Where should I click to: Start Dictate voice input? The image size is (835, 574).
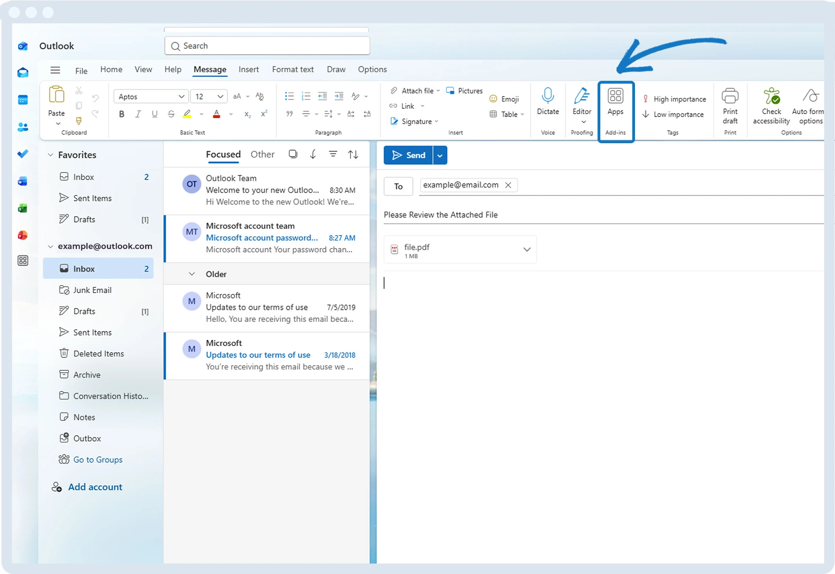click(x=548, y=101)
